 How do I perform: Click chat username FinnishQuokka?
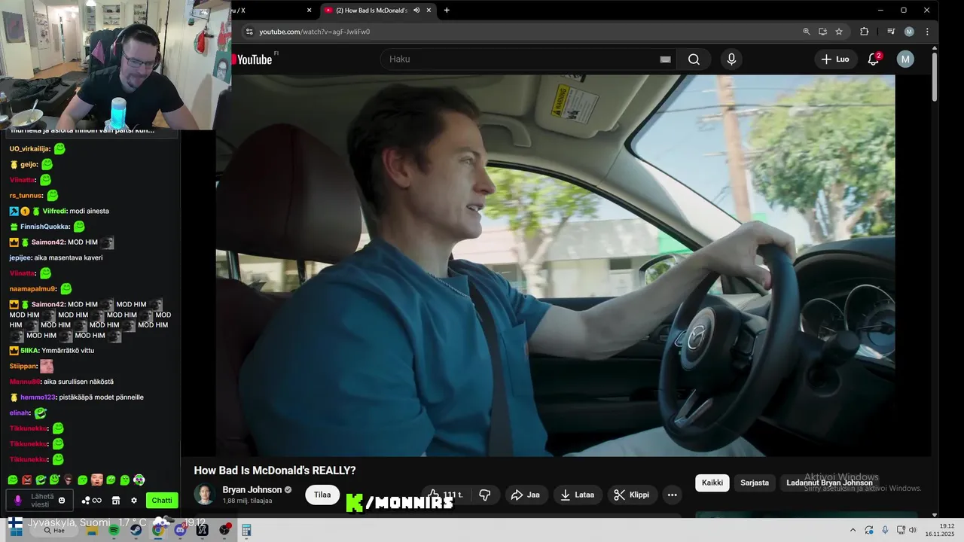coord(44,227)
